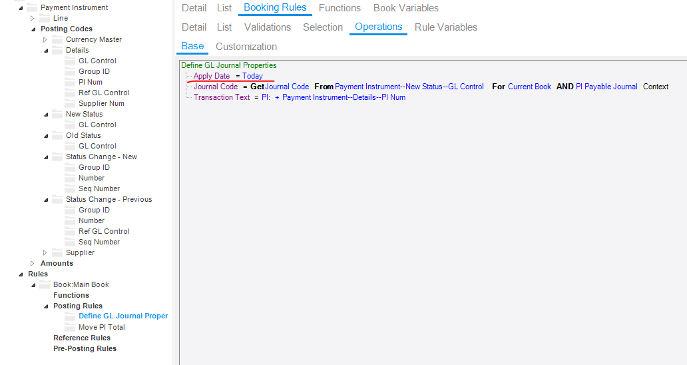The image size is (687, 365).
Task: Click the Currency Master folder icon
Action: tap(57, 39)
